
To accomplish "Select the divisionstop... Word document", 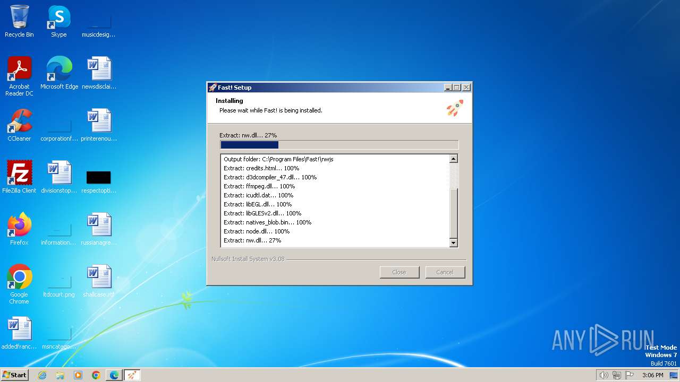I will pos(59,177).
